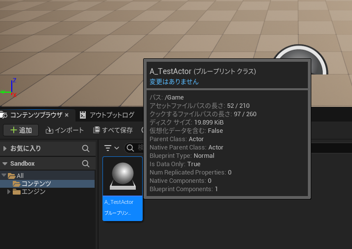This screenshot has width=352, height=249.
Task: Select the エンジン folder icon
Action: pos(17,192)
